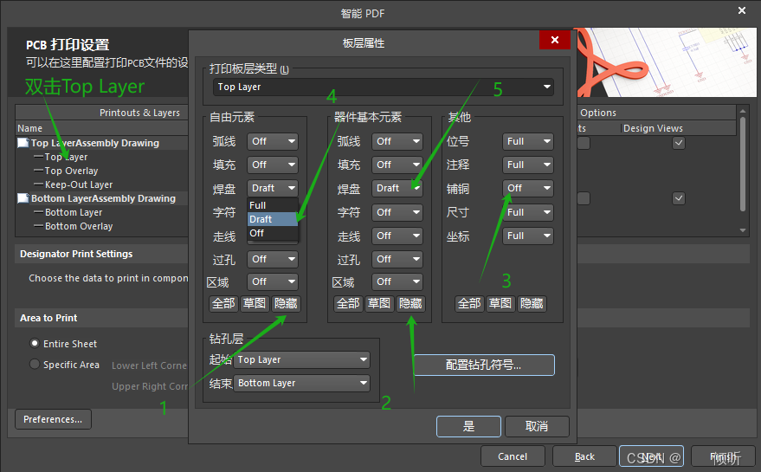This screenshot has height=472, width=761.
Task: Select Bottom Layer in printouts tree
Action: (x=74, y=212)
